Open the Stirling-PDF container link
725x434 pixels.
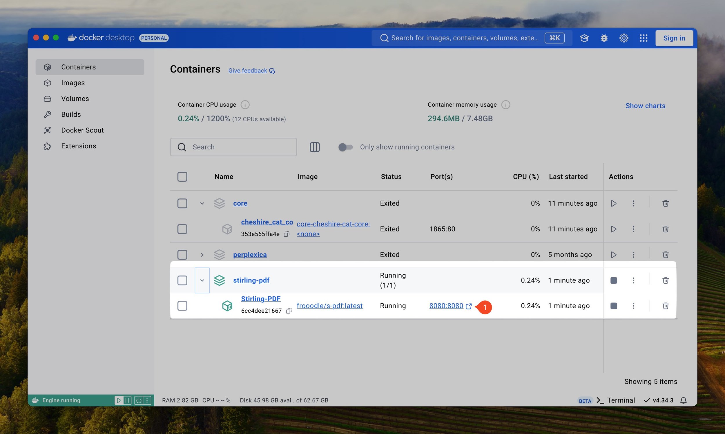pyautogui.click(x=261, y=299)
